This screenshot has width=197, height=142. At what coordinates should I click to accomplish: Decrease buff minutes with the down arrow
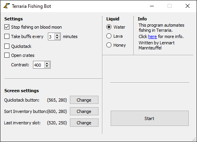(x=57, y=38)
